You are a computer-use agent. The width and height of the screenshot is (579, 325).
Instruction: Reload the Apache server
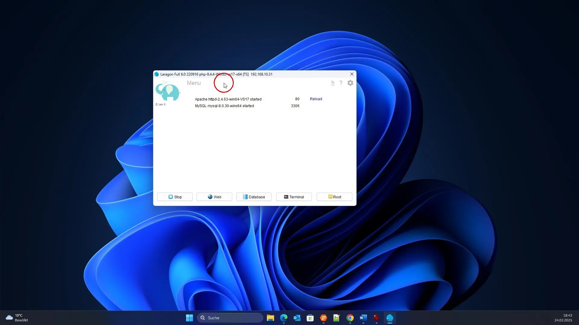click(316, 99)
